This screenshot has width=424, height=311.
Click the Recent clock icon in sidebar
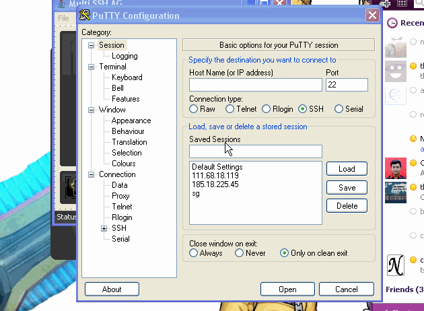pyautogui.click(x=392, y=24)
